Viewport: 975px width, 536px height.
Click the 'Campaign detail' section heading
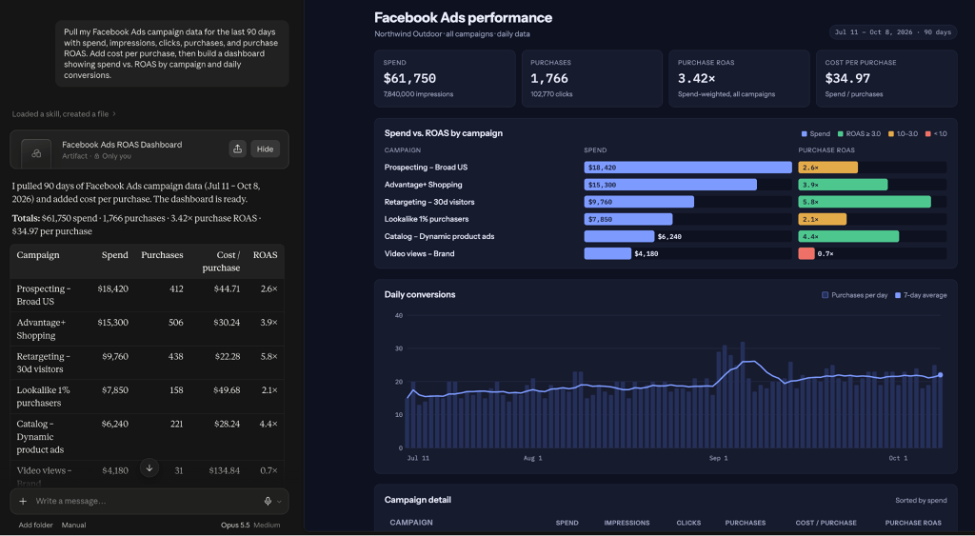click(x=418, y=500)
